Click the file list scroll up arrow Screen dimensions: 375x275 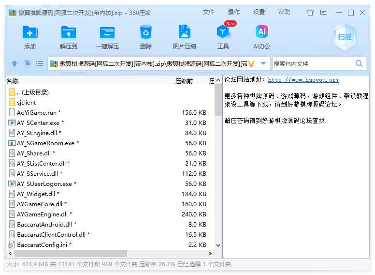click(218, 80)
